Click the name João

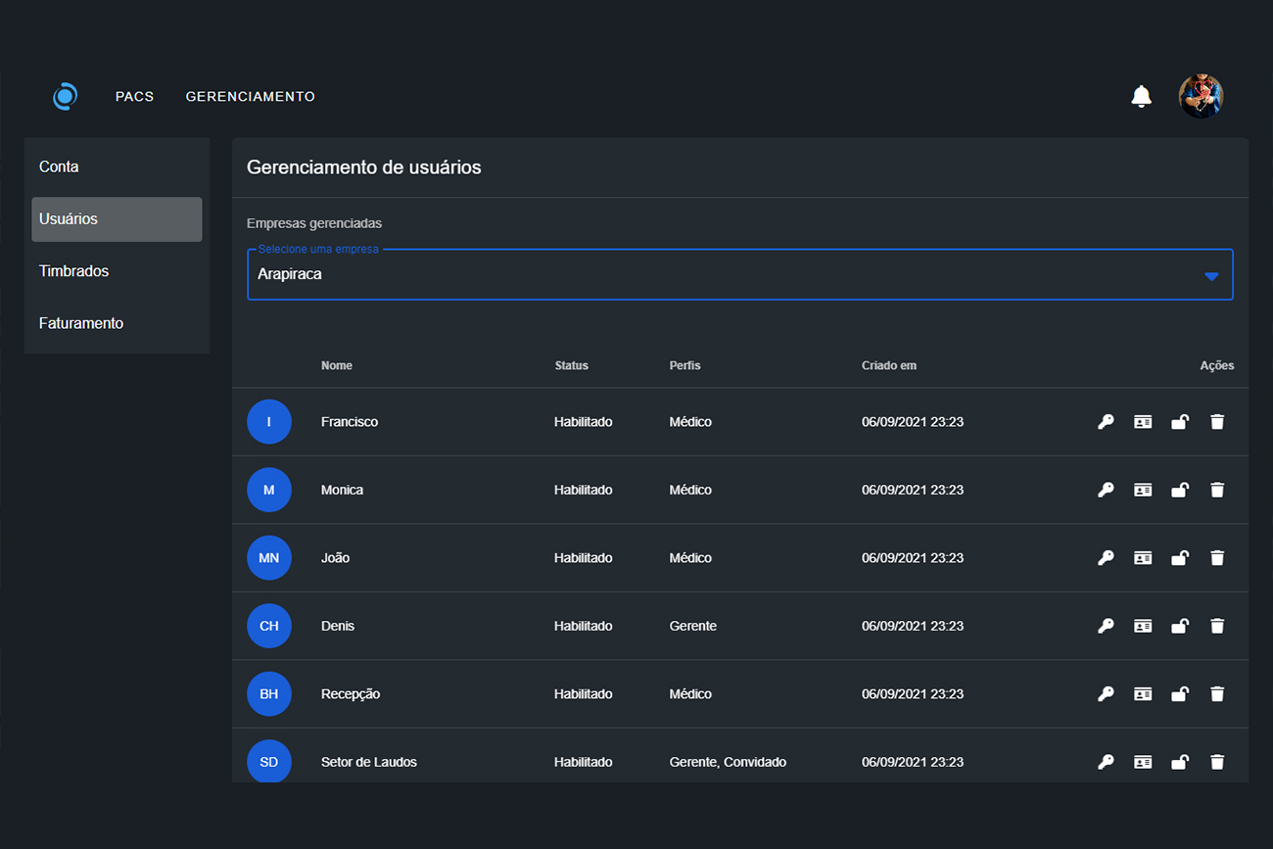click(335, 558)
